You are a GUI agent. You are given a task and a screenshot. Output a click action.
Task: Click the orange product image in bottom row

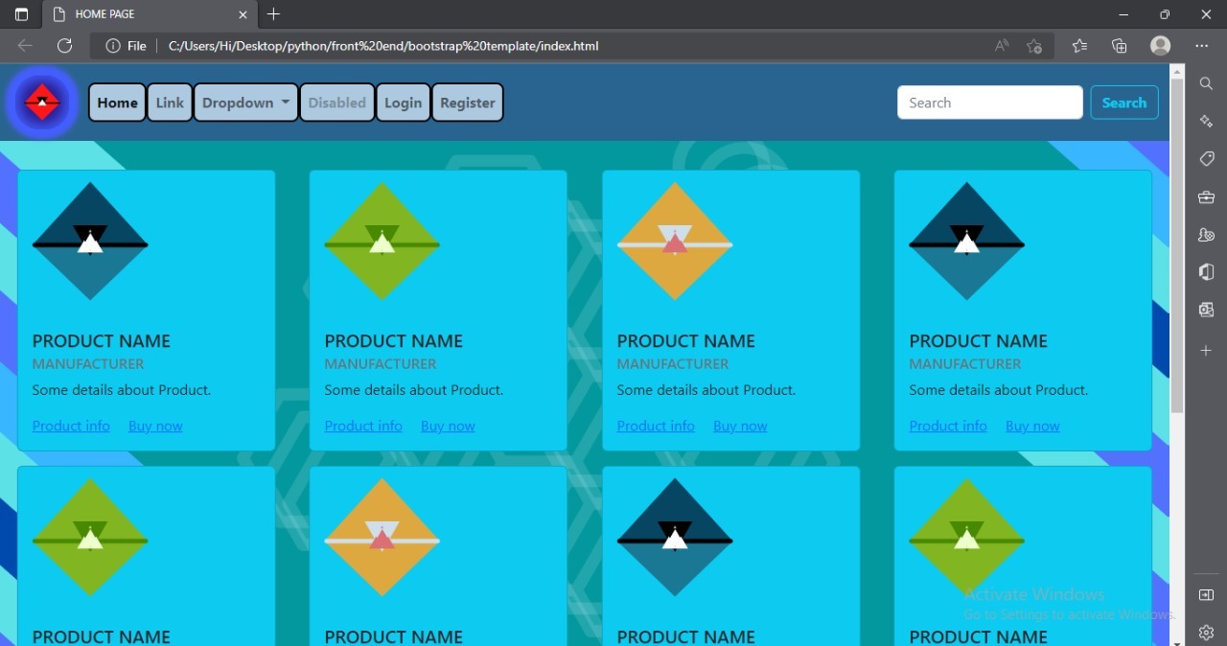pyautogui.click(x=382, y=538)
